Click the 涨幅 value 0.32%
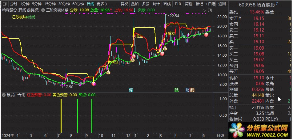This screenshot has height=140, width=293. point(258,89)
